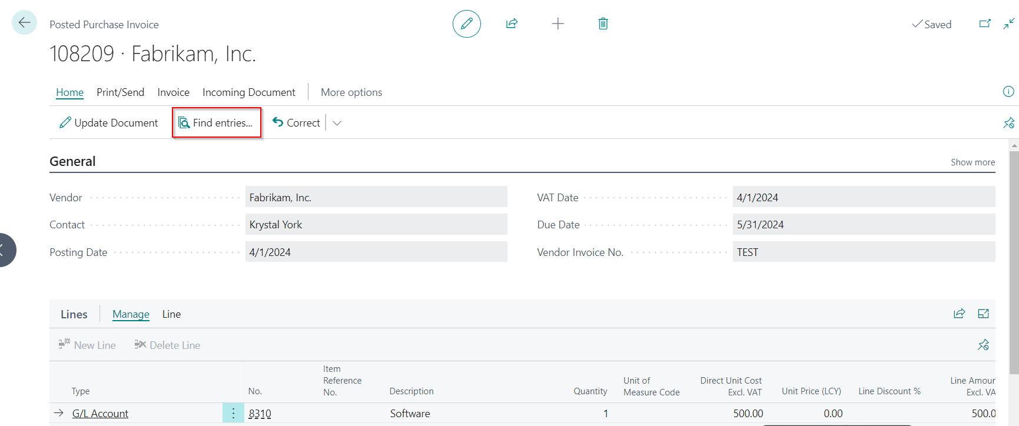Select the Line tab in Lines
Viewport: 1019px width, 426px height.
(171, 314)
